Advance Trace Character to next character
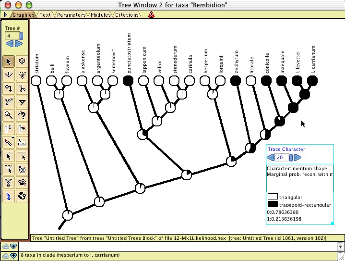 point(297,157)
